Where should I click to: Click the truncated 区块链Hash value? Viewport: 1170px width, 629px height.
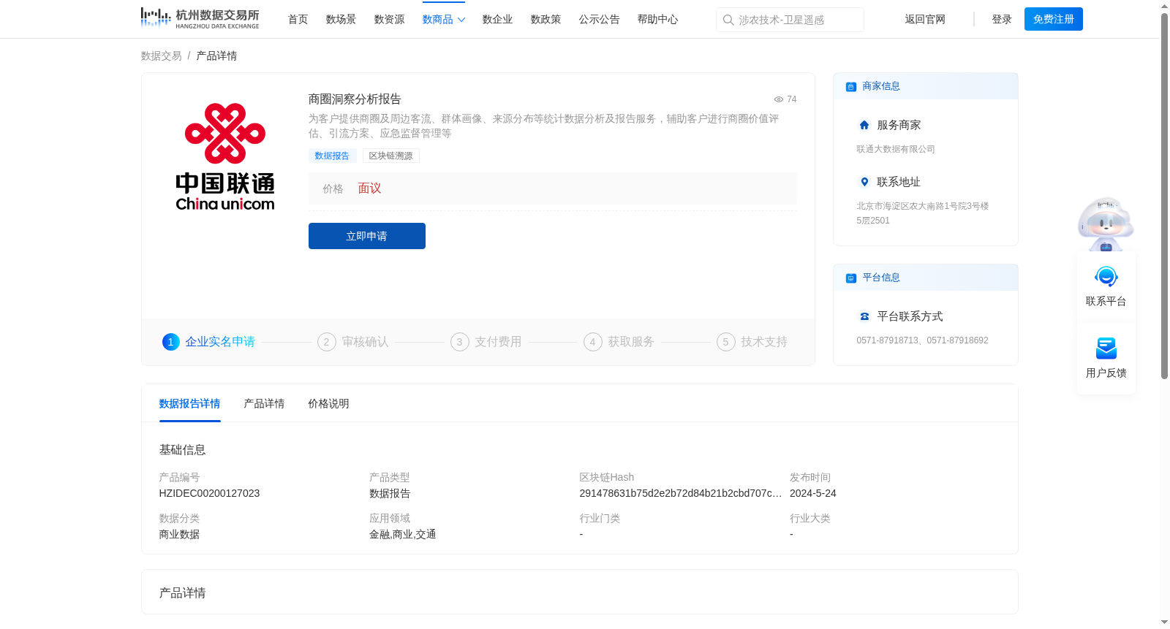680,494
